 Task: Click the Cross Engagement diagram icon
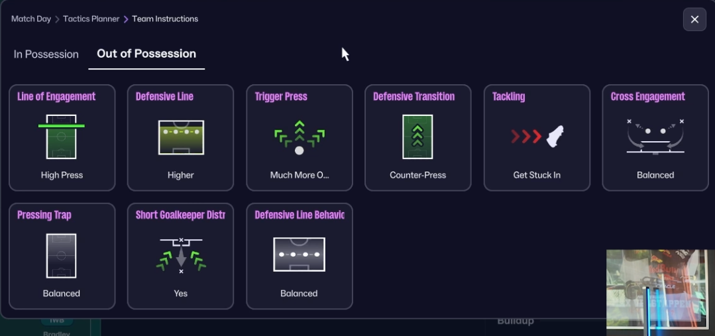655,137
